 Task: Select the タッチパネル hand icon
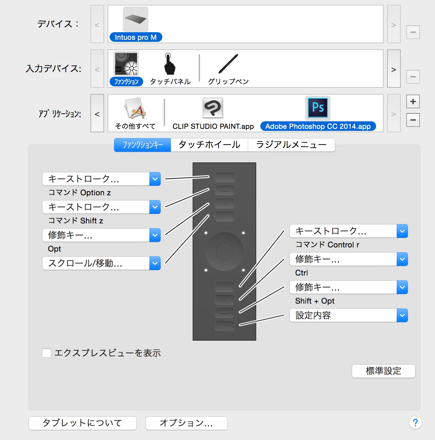click(169, 64)
